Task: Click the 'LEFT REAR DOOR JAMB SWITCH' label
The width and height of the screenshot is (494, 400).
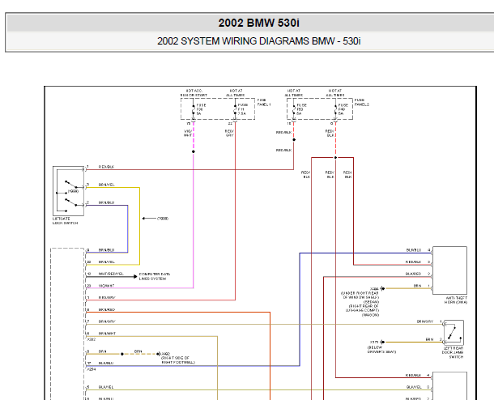Action: 453,352
